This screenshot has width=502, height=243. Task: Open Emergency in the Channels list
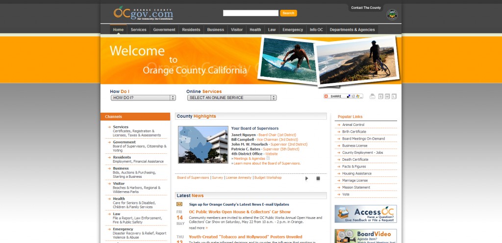click(x=123, y=229)
